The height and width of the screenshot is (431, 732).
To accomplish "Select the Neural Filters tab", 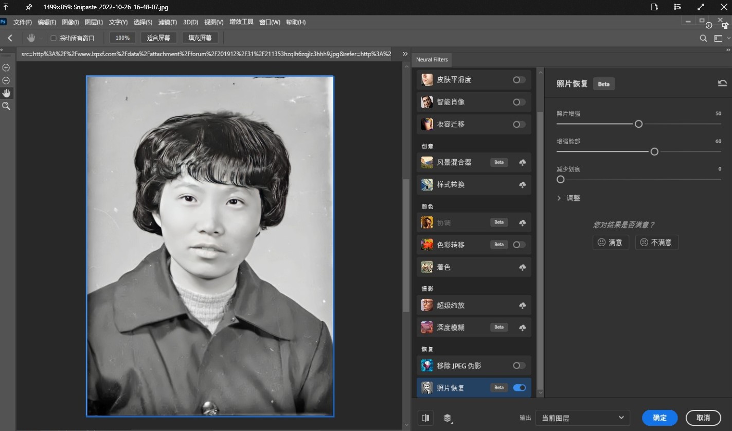I will click(x=432, y=59).
